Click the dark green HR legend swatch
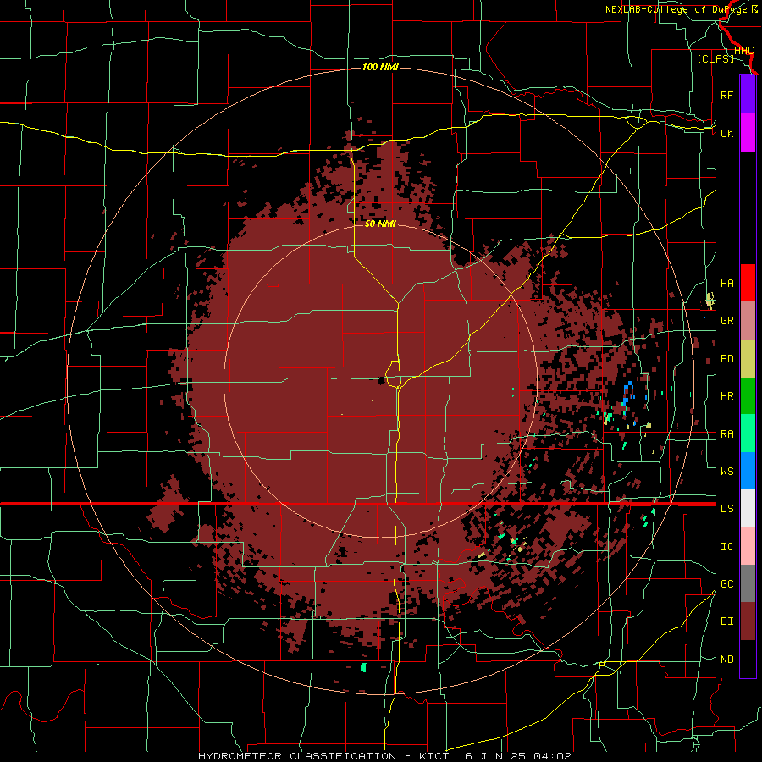Screen dimensions: 762x762 (748, 396)
